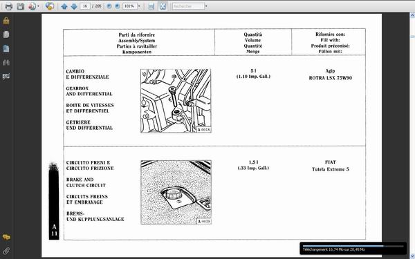Click the collaborate share icon in the toolbar
The height and width of the screenshot is (259, 415).
50,6
